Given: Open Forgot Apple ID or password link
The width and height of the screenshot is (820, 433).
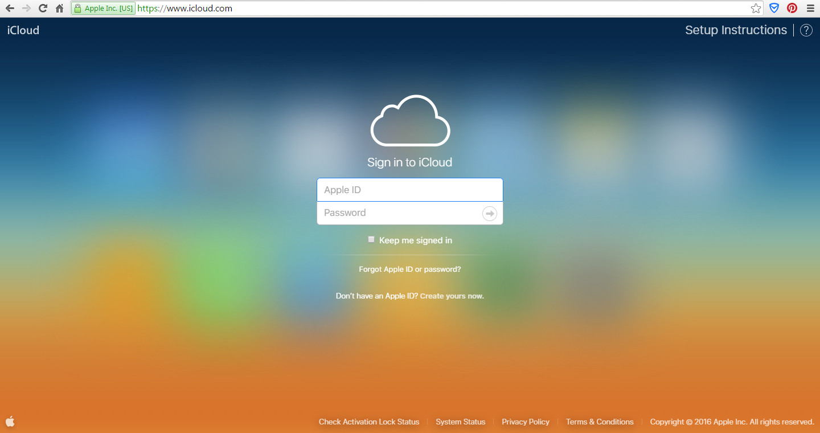Looking at the screenshot, I should pyautogui.click(x=410, y=269).
